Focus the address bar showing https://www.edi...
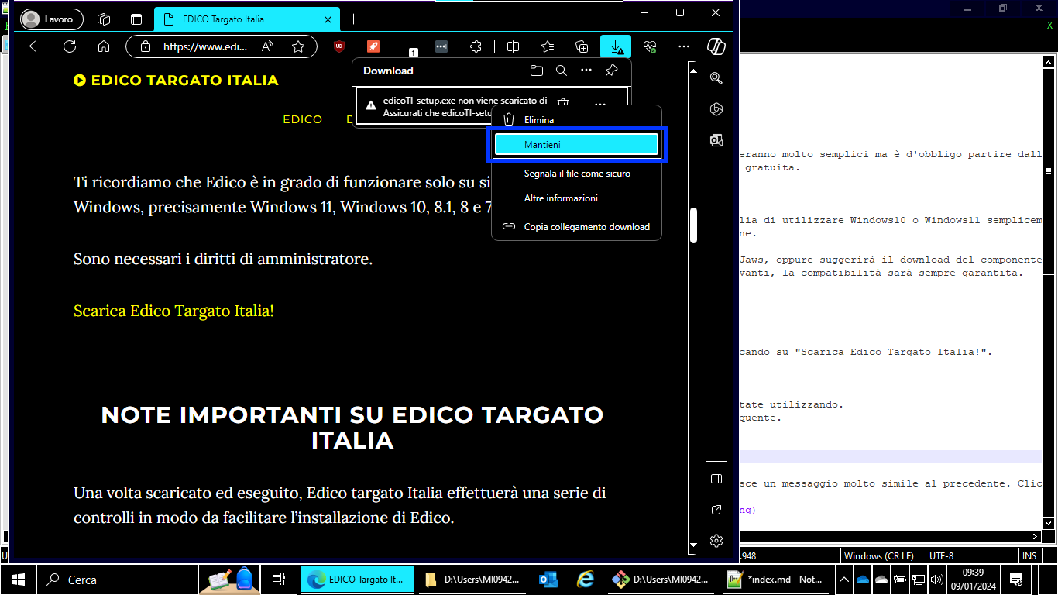The width and height of the screenshot is (1058, 595). coord(205,46)
